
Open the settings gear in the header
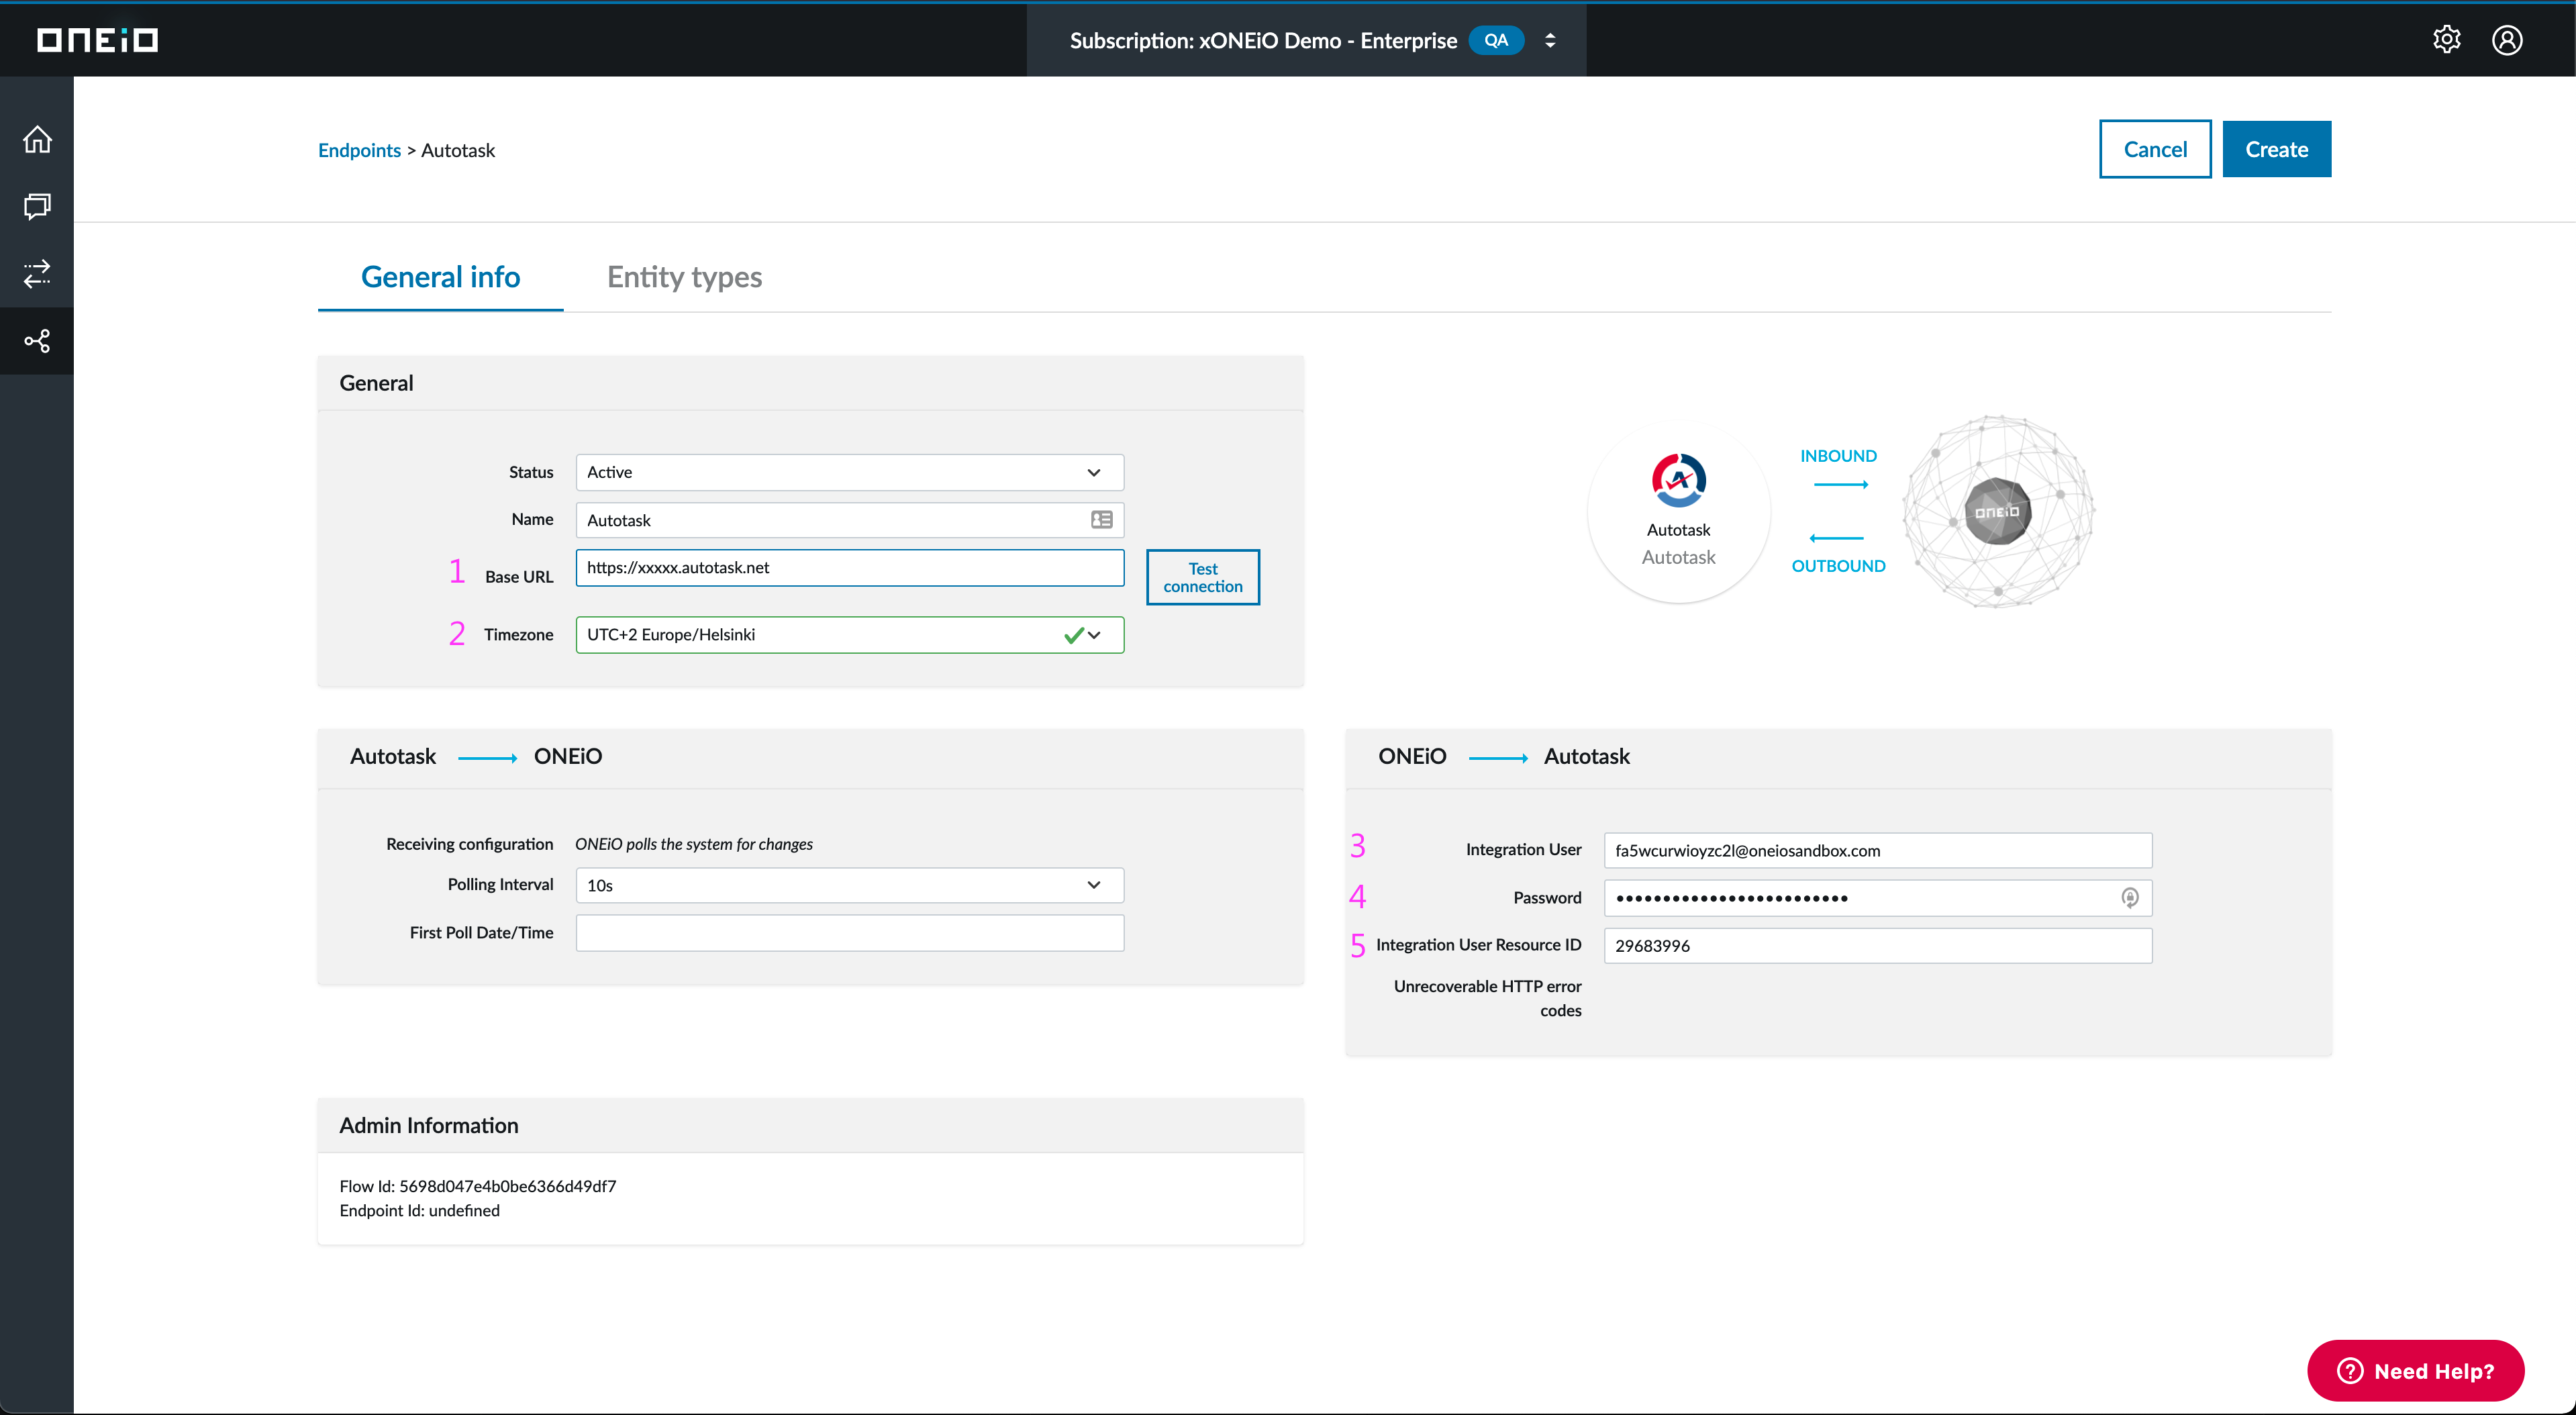click(x=2446, y=40)
